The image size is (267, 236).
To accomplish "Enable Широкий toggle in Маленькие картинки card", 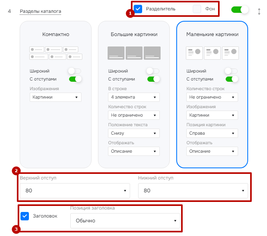I will click(231, 71).
